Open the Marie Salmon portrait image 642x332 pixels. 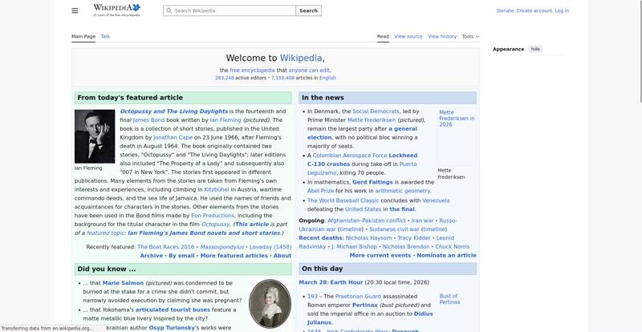(x=270, y=303)
